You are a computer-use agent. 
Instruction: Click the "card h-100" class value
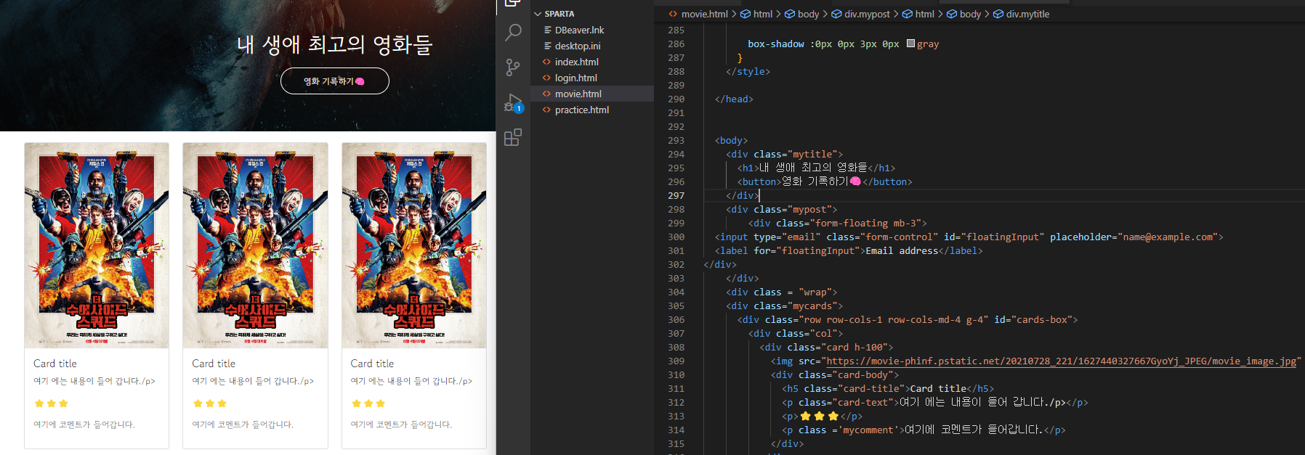point(854,347)
